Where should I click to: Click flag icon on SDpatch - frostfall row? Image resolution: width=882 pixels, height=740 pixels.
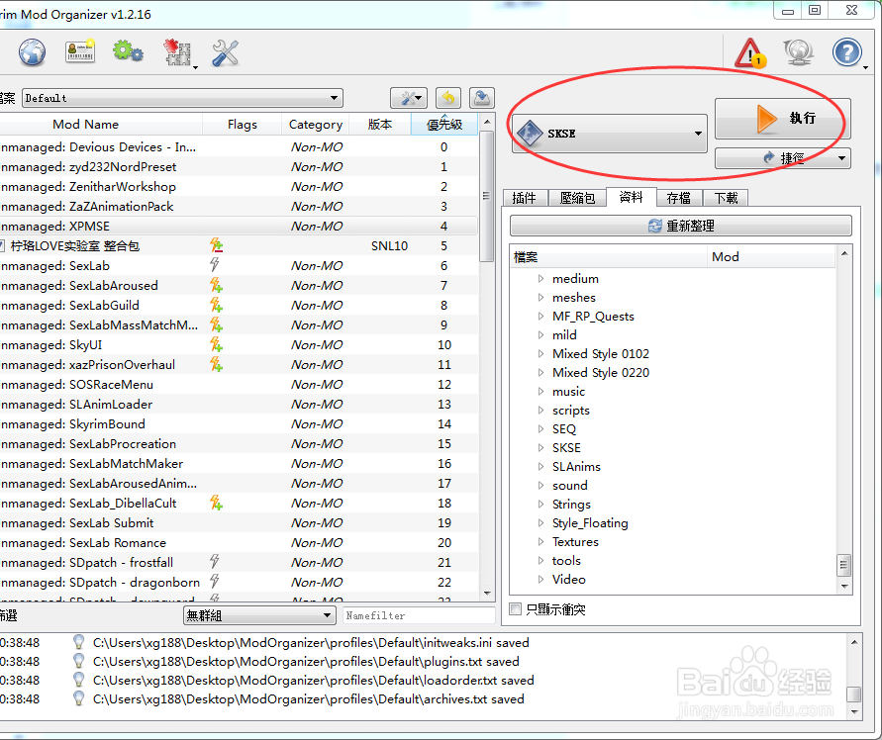214,561
